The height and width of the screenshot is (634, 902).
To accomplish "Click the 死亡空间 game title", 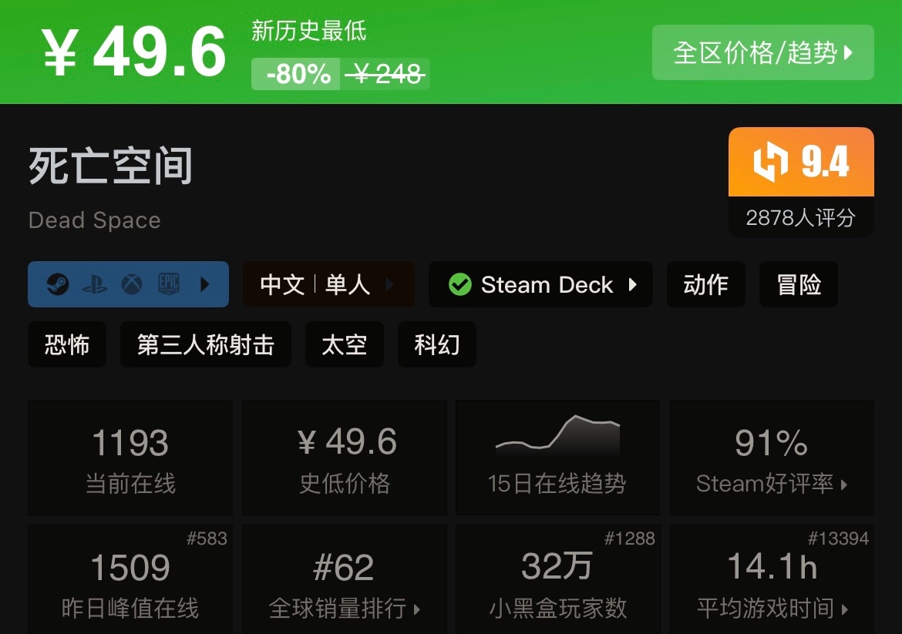I will 110,166.
